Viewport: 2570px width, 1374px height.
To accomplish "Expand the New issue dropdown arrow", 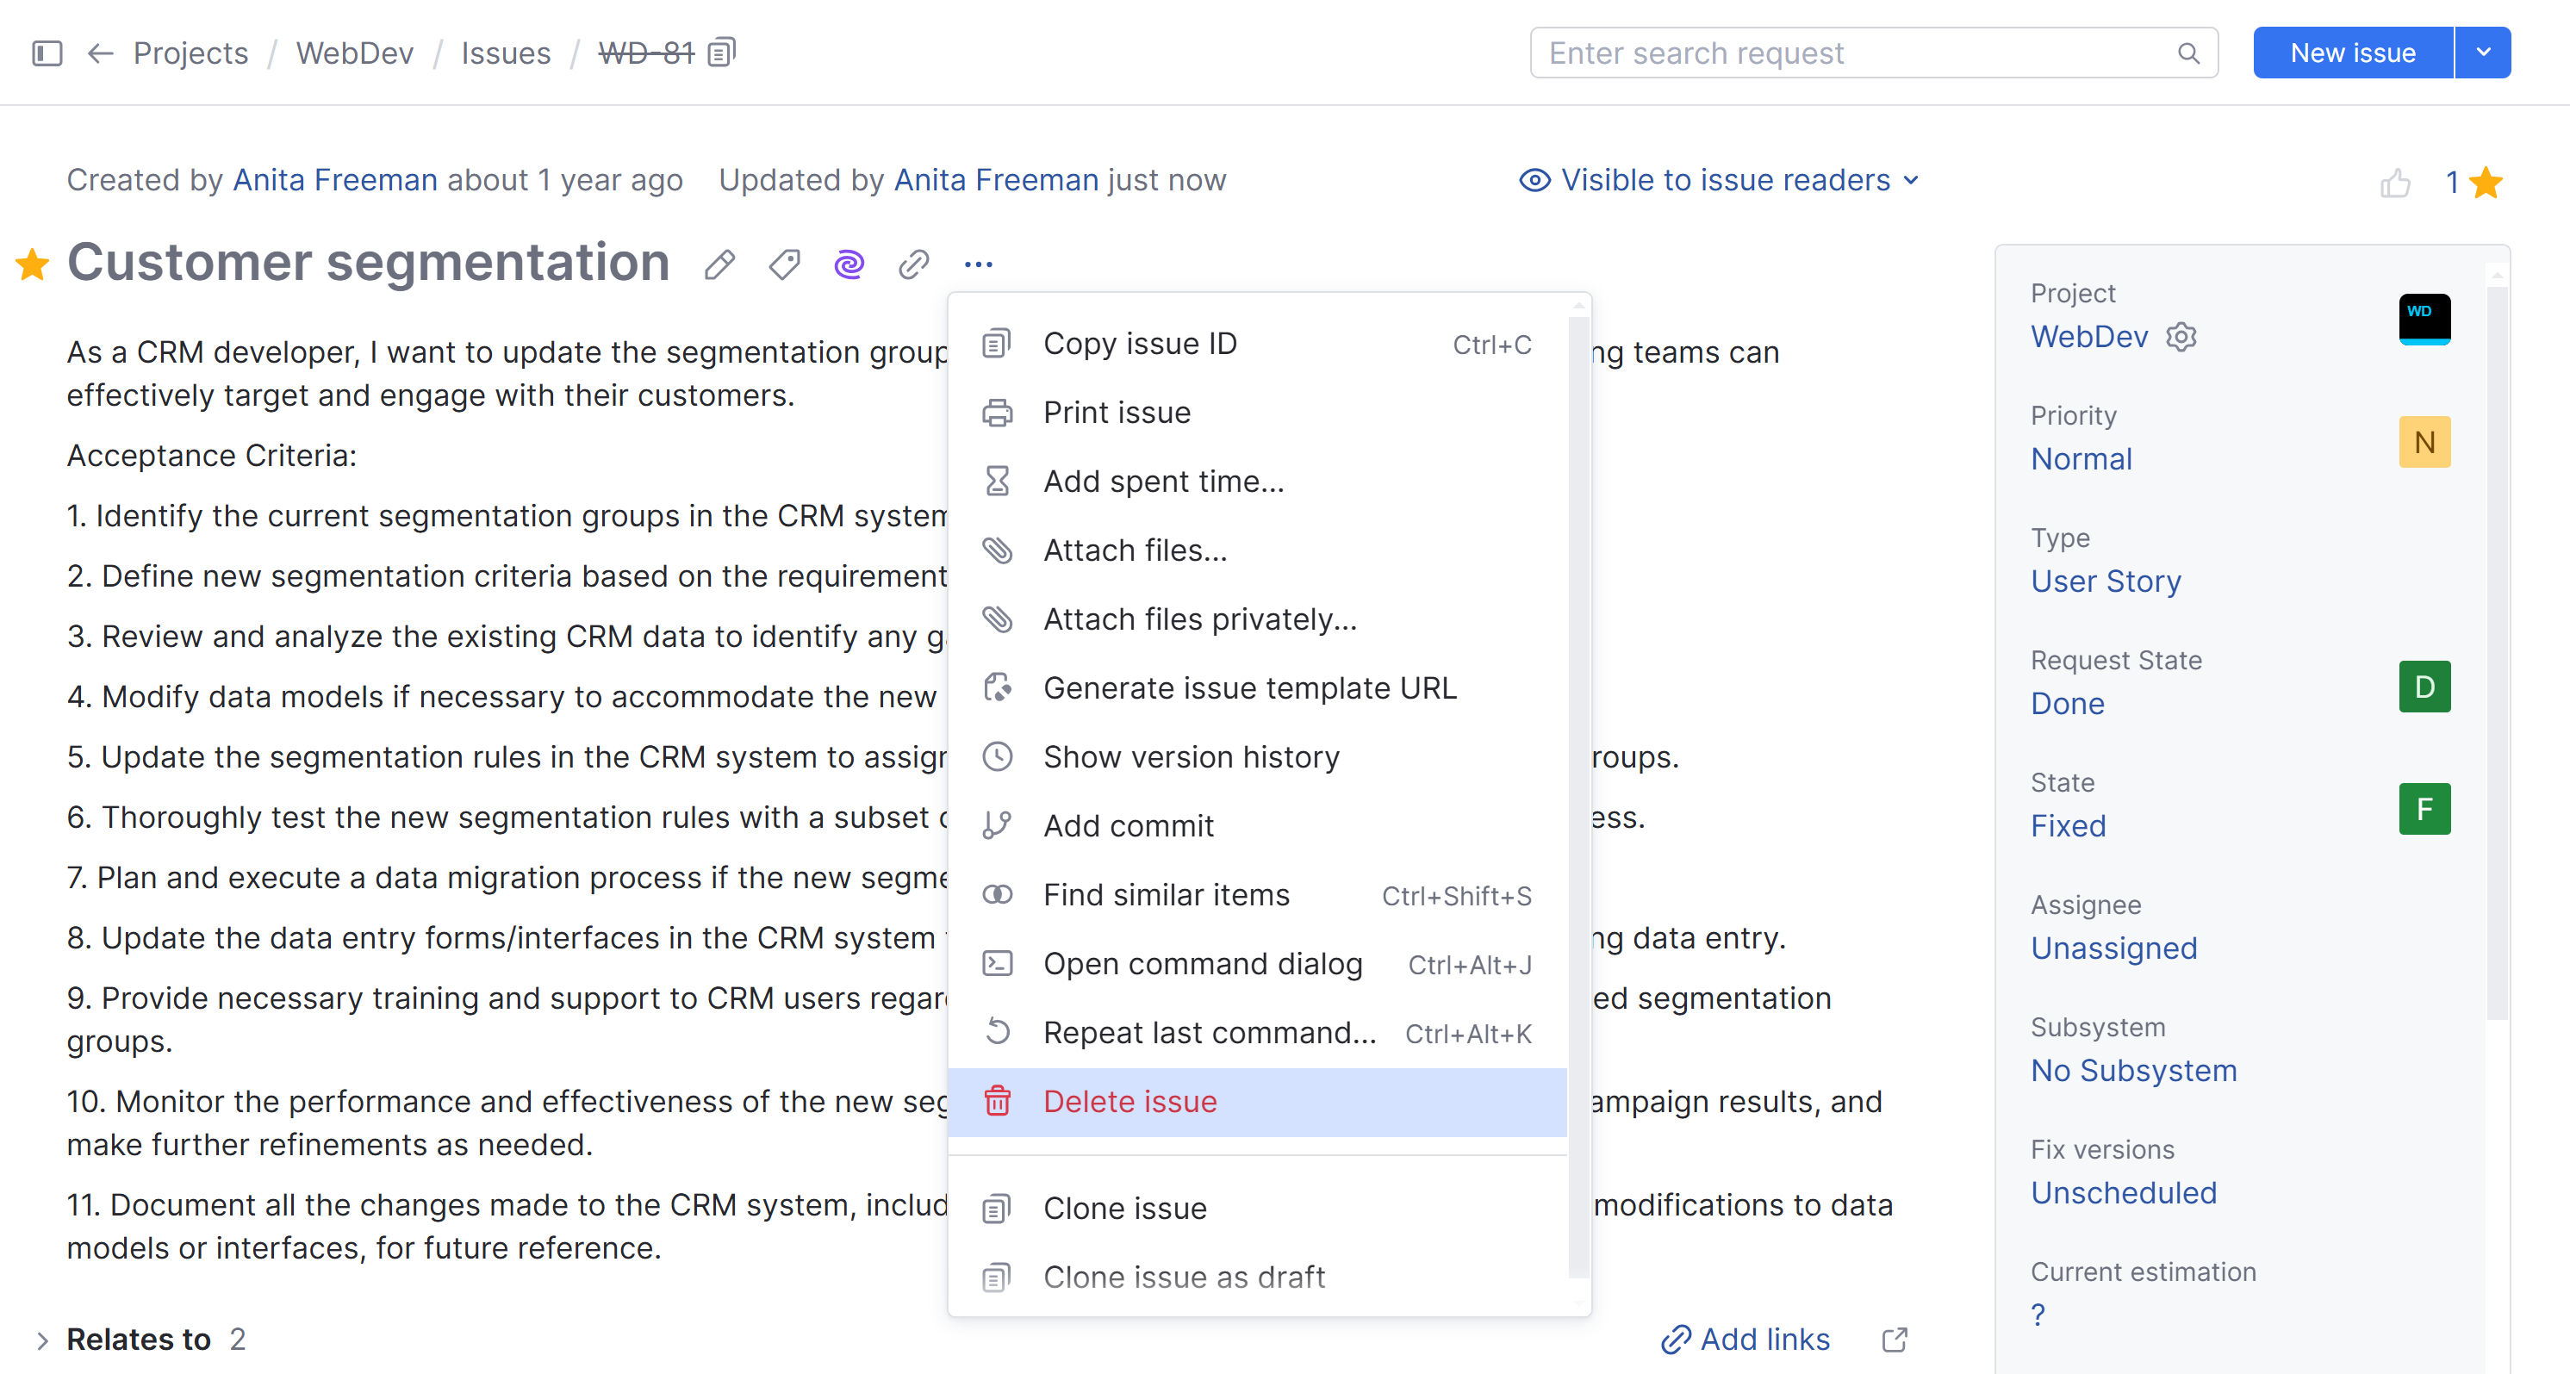I will pyautogui.click(x=2482, y=53).
